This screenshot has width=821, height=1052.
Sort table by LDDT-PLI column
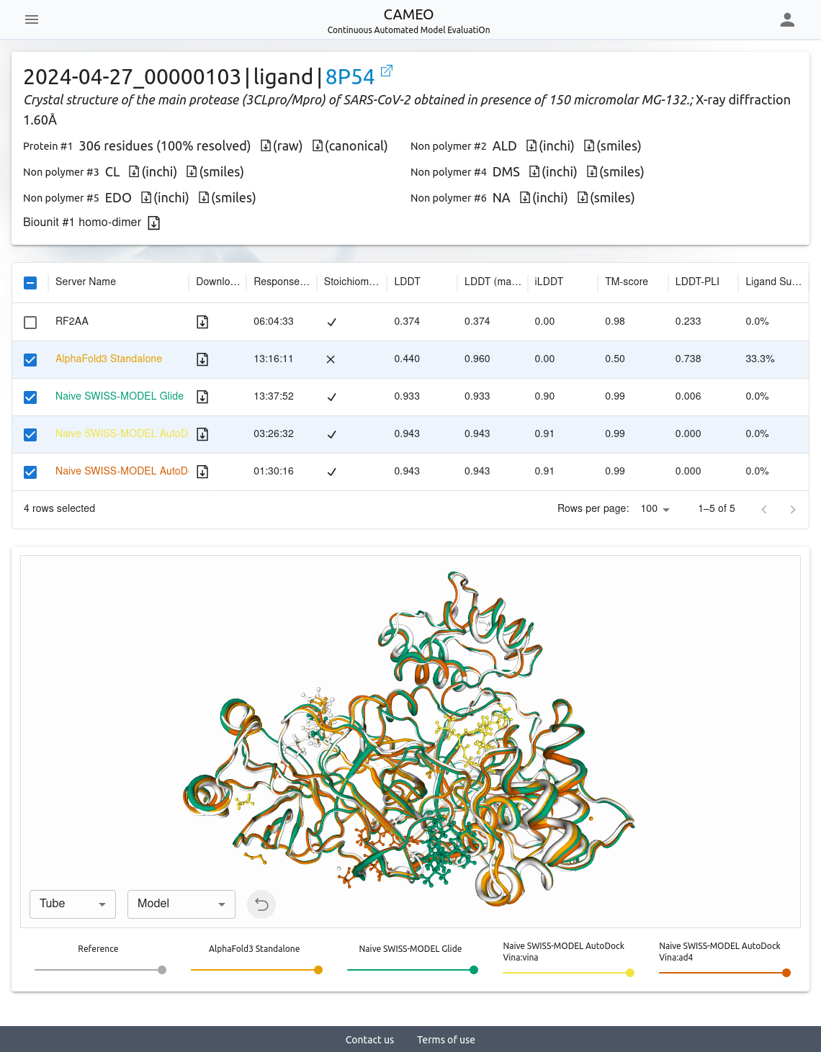point(697,282)
